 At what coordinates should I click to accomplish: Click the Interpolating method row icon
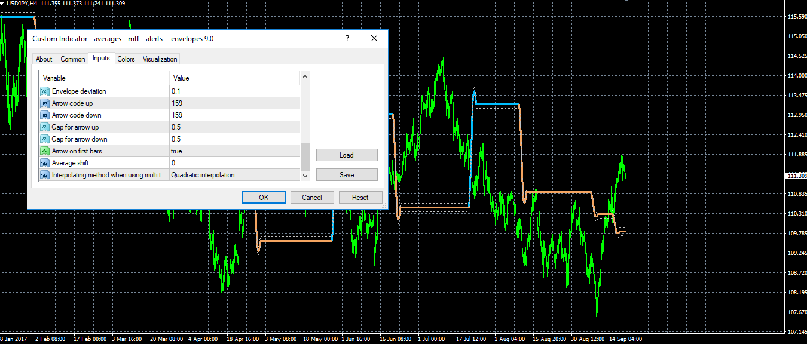(45, 175)
